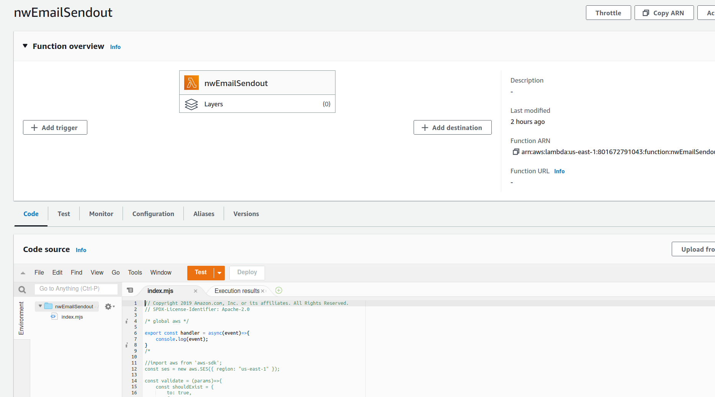Click the search magnifier icon in editor

tap(22, 290)
